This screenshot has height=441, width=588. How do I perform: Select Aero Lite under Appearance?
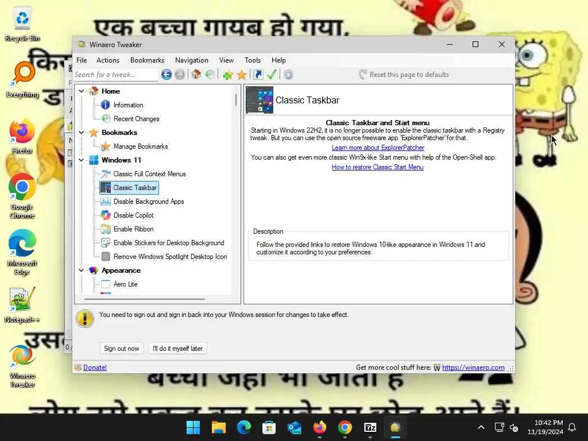pyautogui.click(x=125, y=284)
